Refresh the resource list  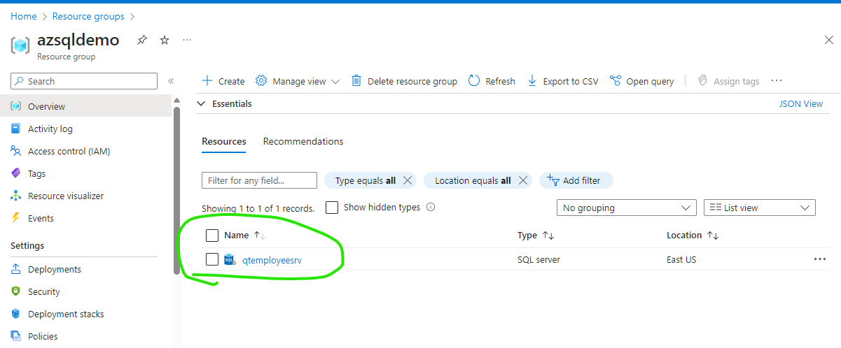[x=492, y=81]
